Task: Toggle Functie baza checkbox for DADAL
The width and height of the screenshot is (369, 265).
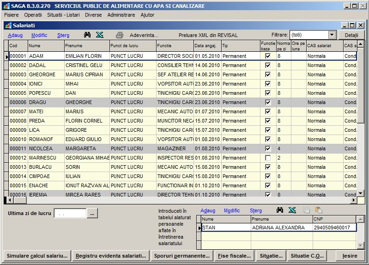Action: point(268,65)
